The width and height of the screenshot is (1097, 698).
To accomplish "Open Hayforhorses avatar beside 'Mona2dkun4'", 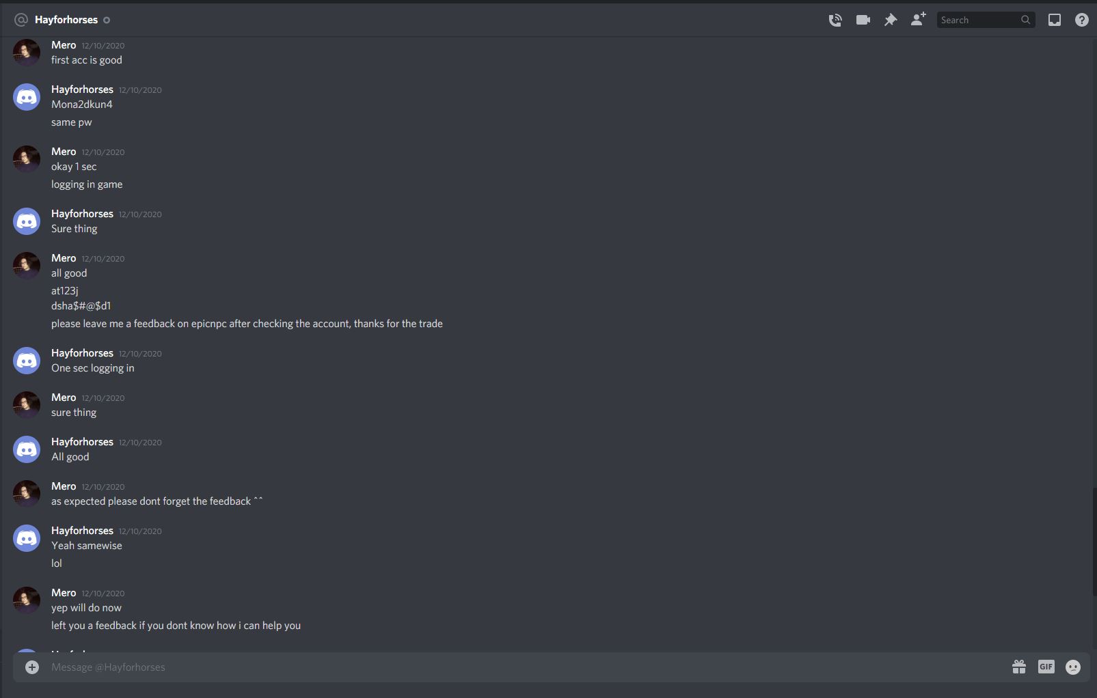I will 27,97.
